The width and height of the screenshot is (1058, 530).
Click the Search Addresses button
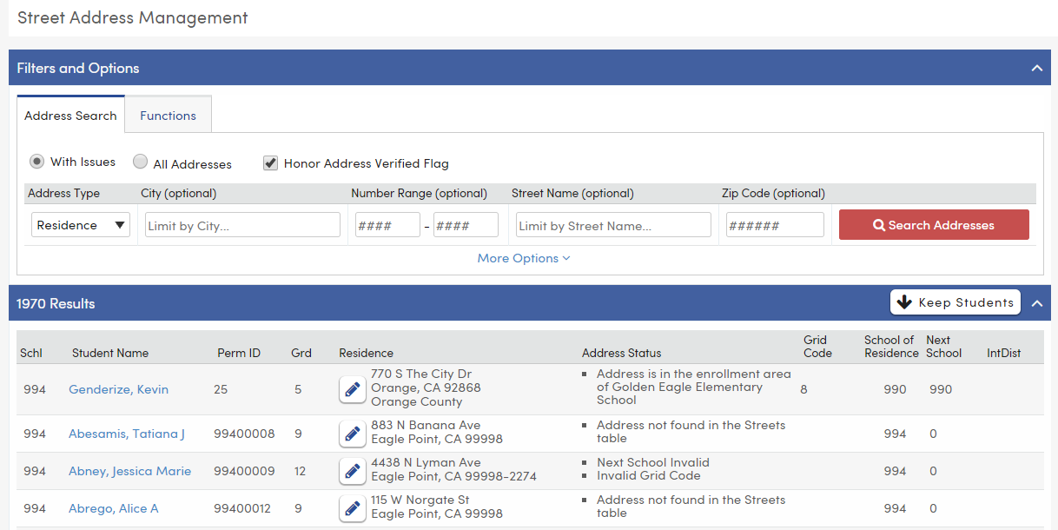click(934, 224)
